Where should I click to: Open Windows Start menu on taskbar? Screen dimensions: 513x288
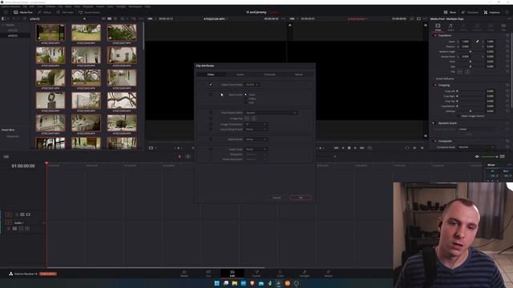click(216, 283)
